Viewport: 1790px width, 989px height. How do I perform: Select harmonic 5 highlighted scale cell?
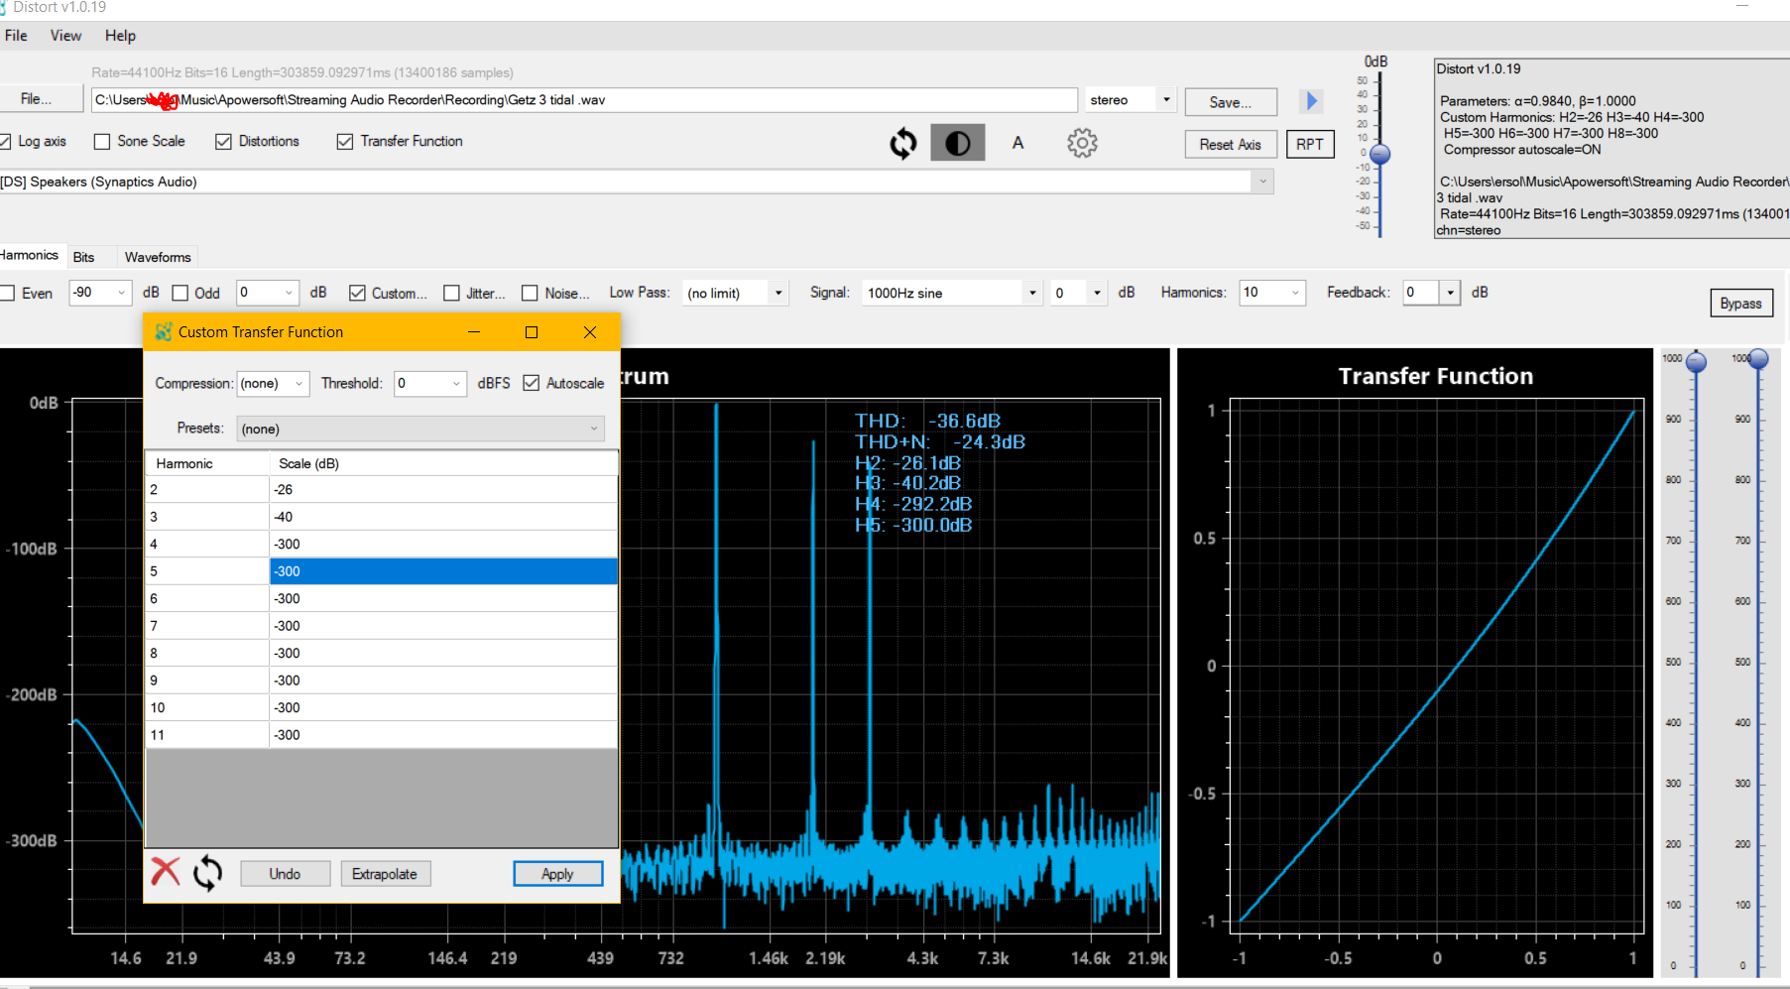(443, 571)
